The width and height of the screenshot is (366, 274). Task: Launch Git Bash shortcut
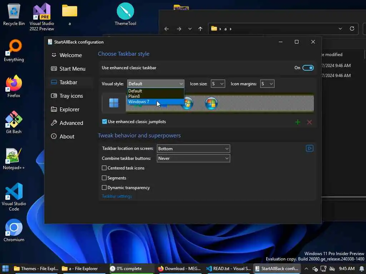point(14,123)
